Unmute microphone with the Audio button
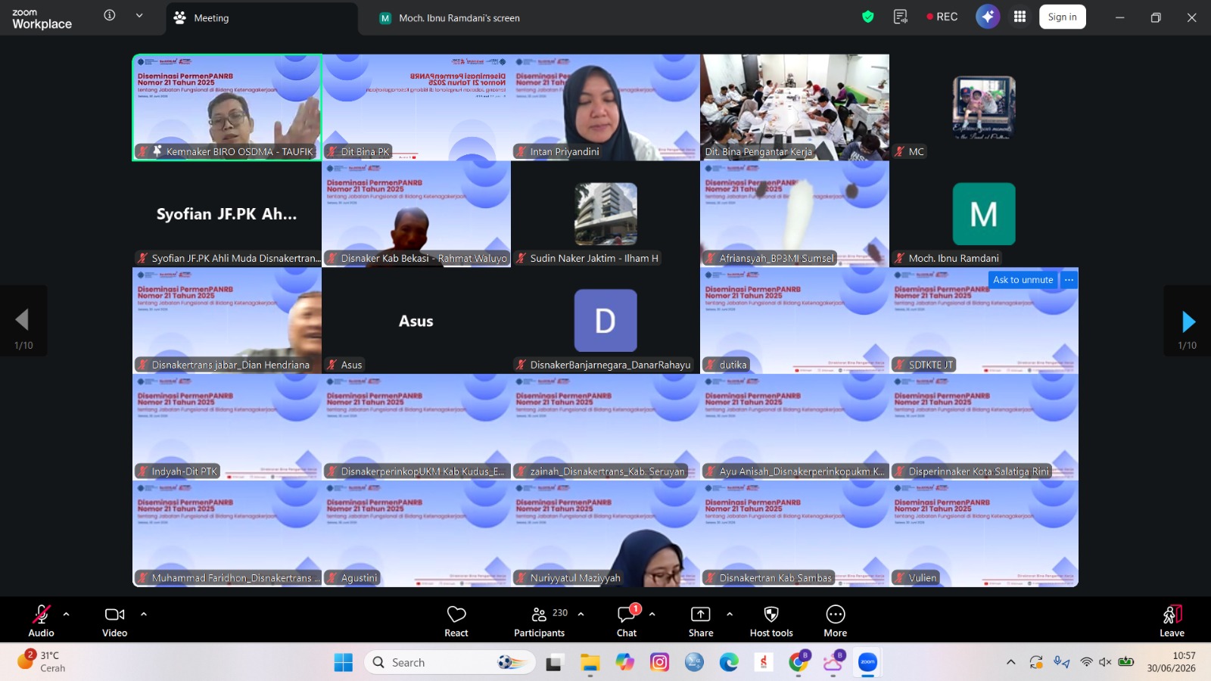This screenshot has height=681, width=1211. tap(41, 620)
